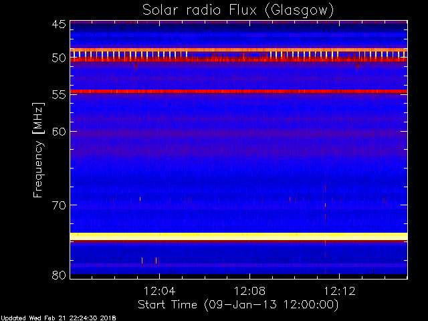The height and width of the screenshot is (321, 428).
Task: Click the orange spike pair near 78 MHz
Action: click(x=149, y=260)
